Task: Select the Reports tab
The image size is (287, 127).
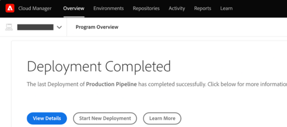Action: (202, 8)
